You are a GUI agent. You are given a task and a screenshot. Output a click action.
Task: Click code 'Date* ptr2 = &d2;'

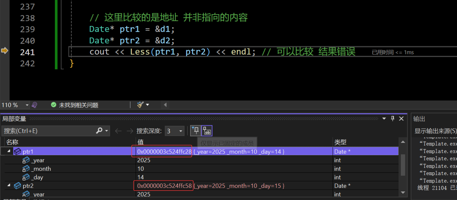[x=132, y=41]
